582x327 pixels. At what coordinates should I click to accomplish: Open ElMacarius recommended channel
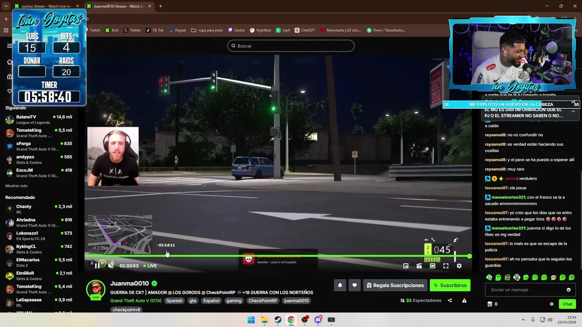click(39, 263)
